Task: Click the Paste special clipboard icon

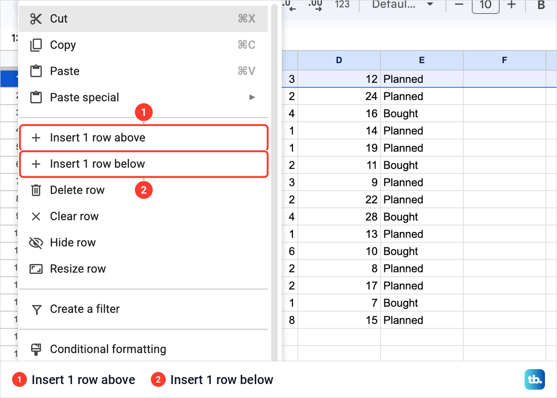Action: tap(36, 98)
